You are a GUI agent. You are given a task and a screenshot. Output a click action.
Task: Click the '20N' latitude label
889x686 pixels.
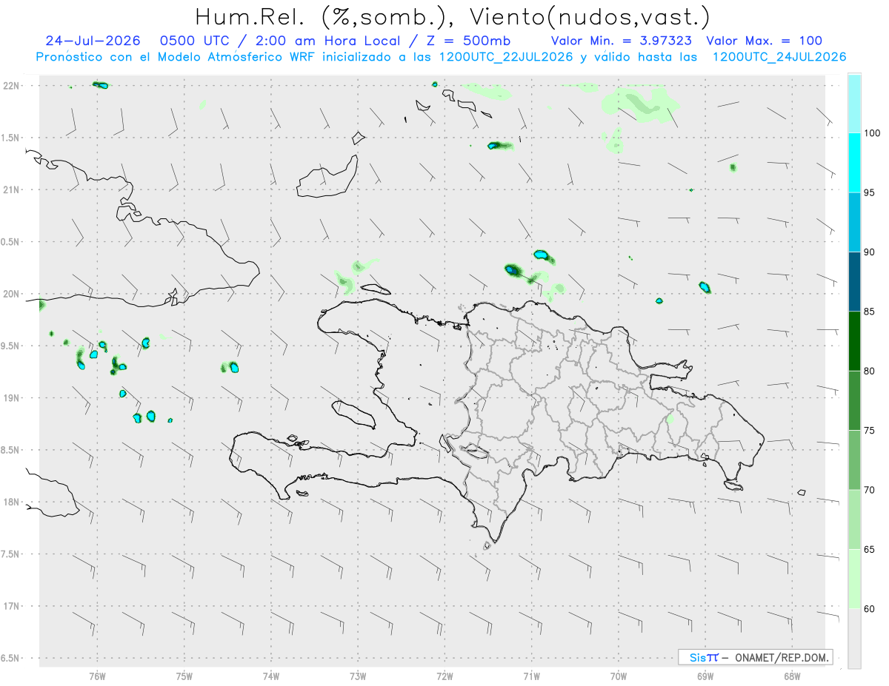[x=11, y=294]
